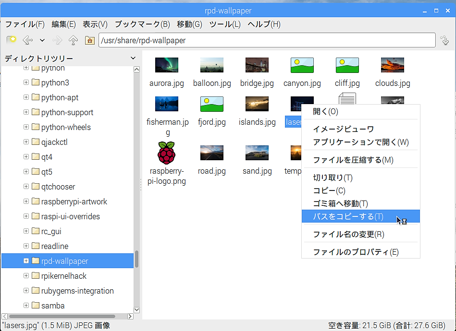The height and width of the screenshot is (331, 456).
Task: Choose ファイルのプロパティ(E) in context menu
Action: click(x=360, y=252)
